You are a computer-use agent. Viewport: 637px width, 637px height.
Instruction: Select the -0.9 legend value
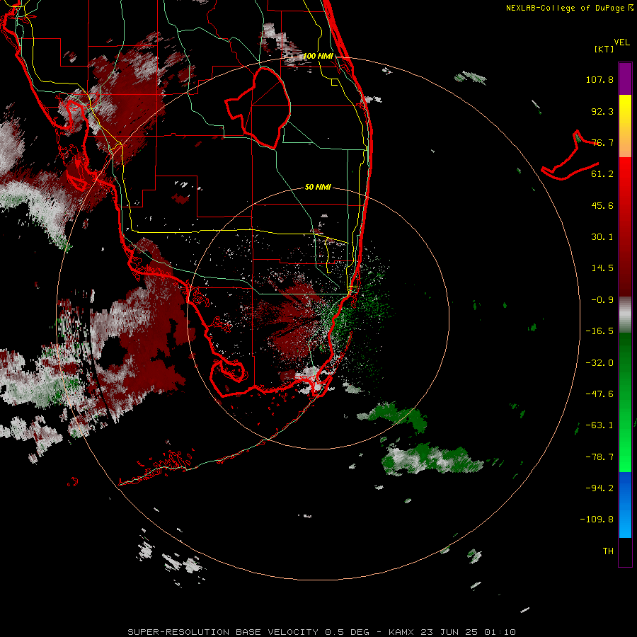[x=602, y=300]
